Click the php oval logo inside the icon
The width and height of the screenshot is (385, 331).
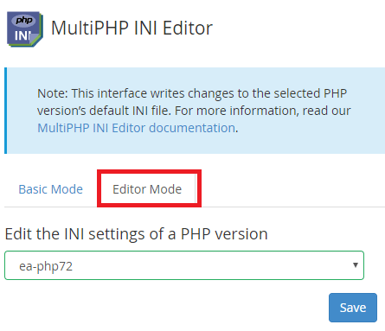(24, 21)
